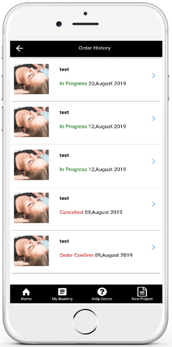Open the Help Center question mark icon
Image resolution: width=172 pixels, height=347 pixels.
[x=102, y=291]
